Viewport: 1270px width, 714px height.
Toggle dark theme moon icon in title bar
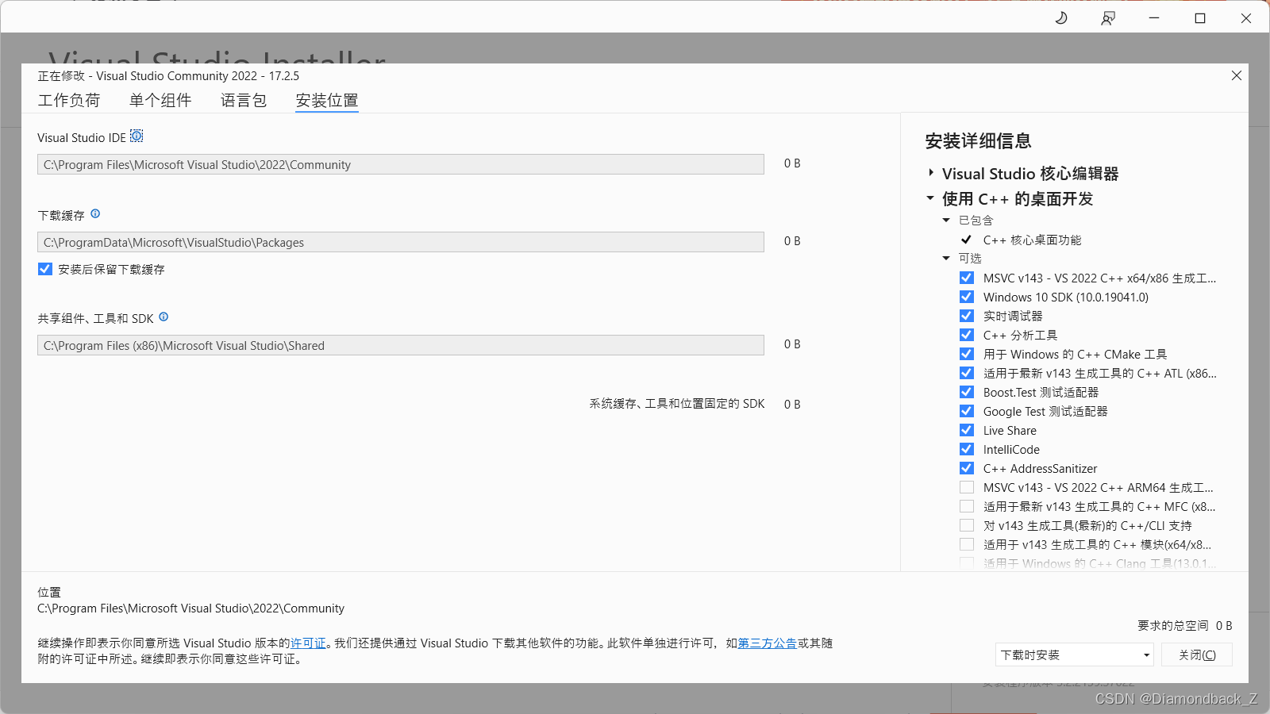point(1061,17)
